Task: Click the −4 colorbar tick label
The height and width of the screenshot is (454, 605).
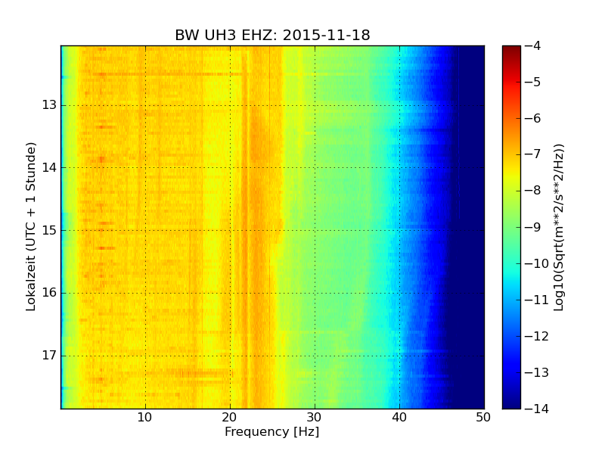Action: [x=533, y=45]
